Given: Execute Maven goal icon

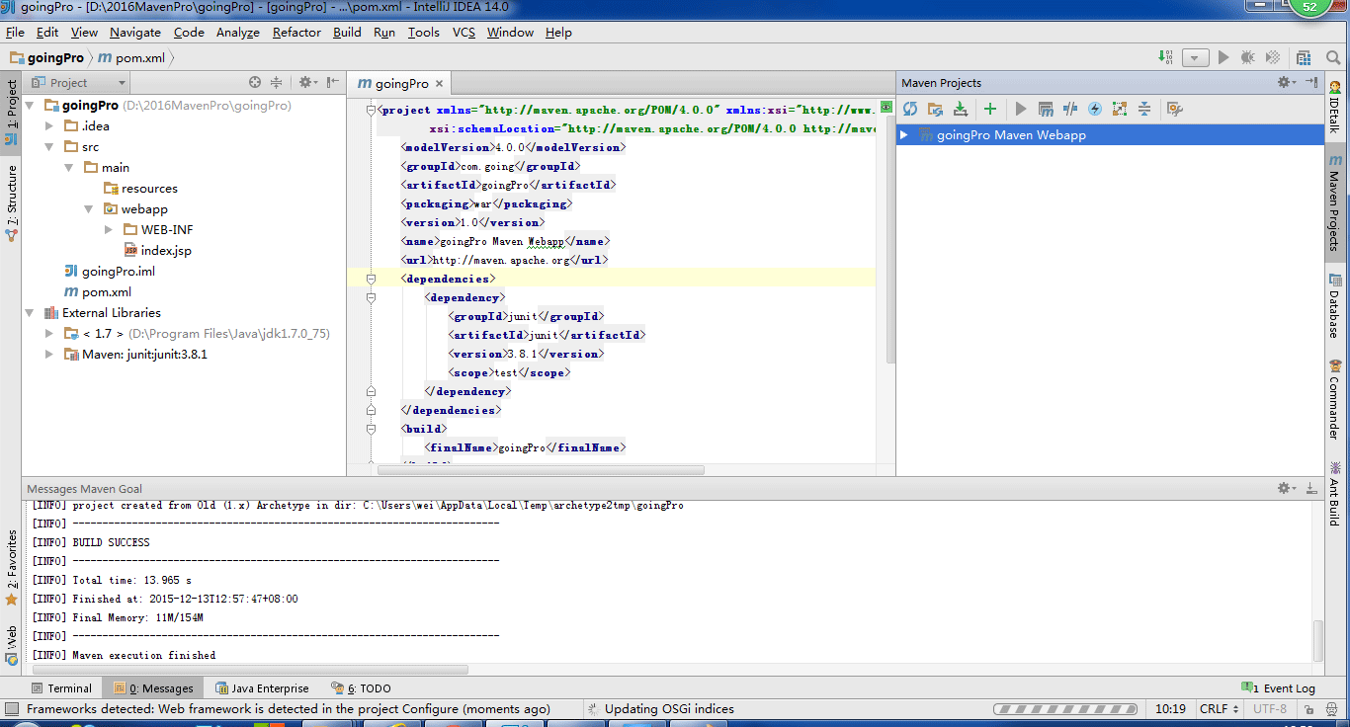Looking at the screenshot, I should coord(1046,109).
